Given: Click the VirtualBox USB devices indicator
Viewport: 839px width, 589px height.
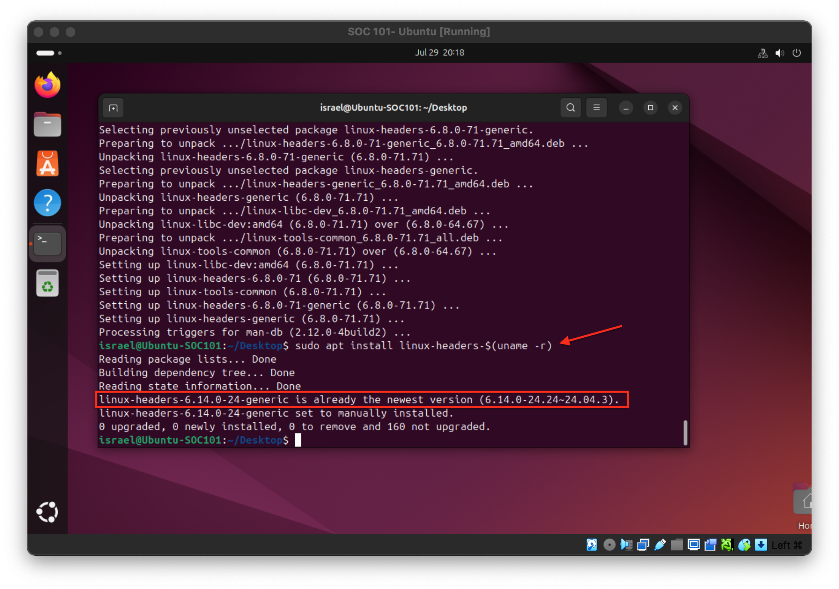Looking at the screenshot, I should pos(660,545).
